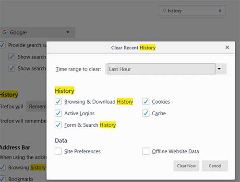Click the Cancel button
The image size is (240, 182).
coord(215,166)
